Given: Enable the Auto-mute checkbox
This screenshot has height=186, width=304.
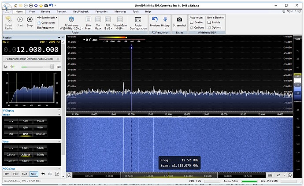Looking at the screenshot, I should click(192, 22).
